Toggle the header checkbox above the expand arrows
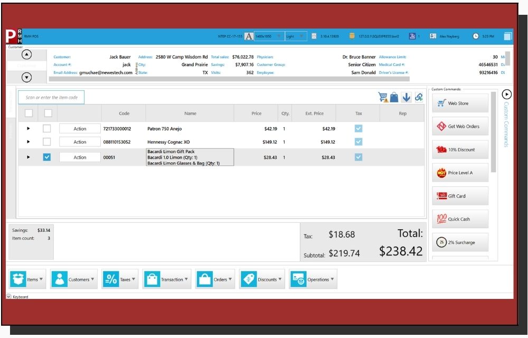The width and height of the screenshot is (528, 338). click(29, 113)
